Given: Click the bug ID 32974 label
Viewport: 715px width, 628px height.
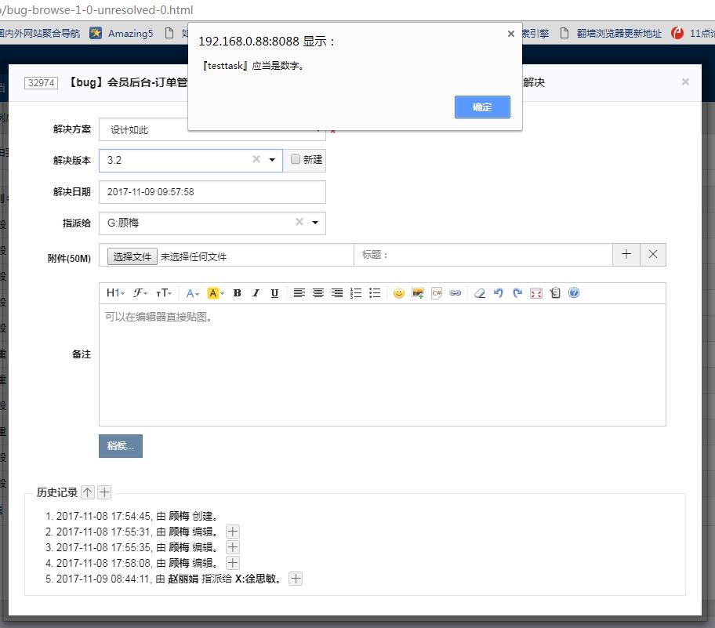Looking at the screenshot, I should pos(41,82).
